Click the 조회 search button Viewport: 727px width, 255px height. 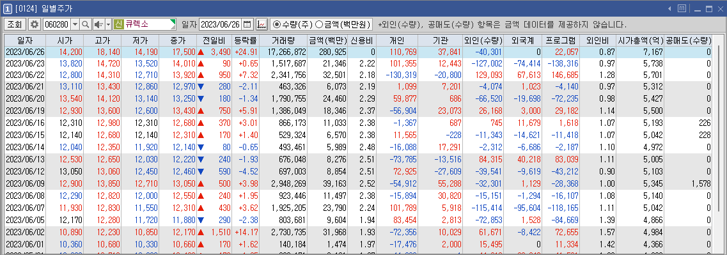click(x=15, y=24)
